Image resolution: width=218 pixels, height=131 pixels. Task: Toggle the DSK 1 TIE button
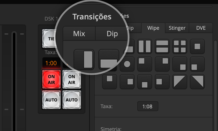coord(51,38)
